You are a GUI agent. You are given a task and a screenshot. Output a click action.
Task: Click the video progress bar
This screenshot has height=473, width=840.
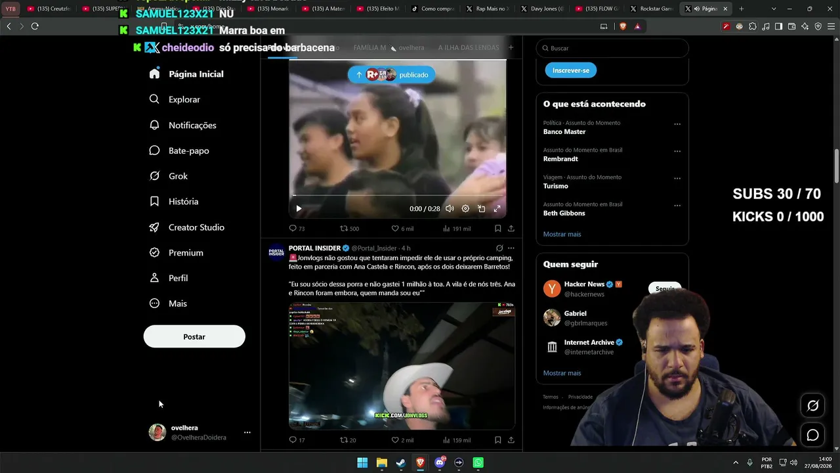pos(398,195)
